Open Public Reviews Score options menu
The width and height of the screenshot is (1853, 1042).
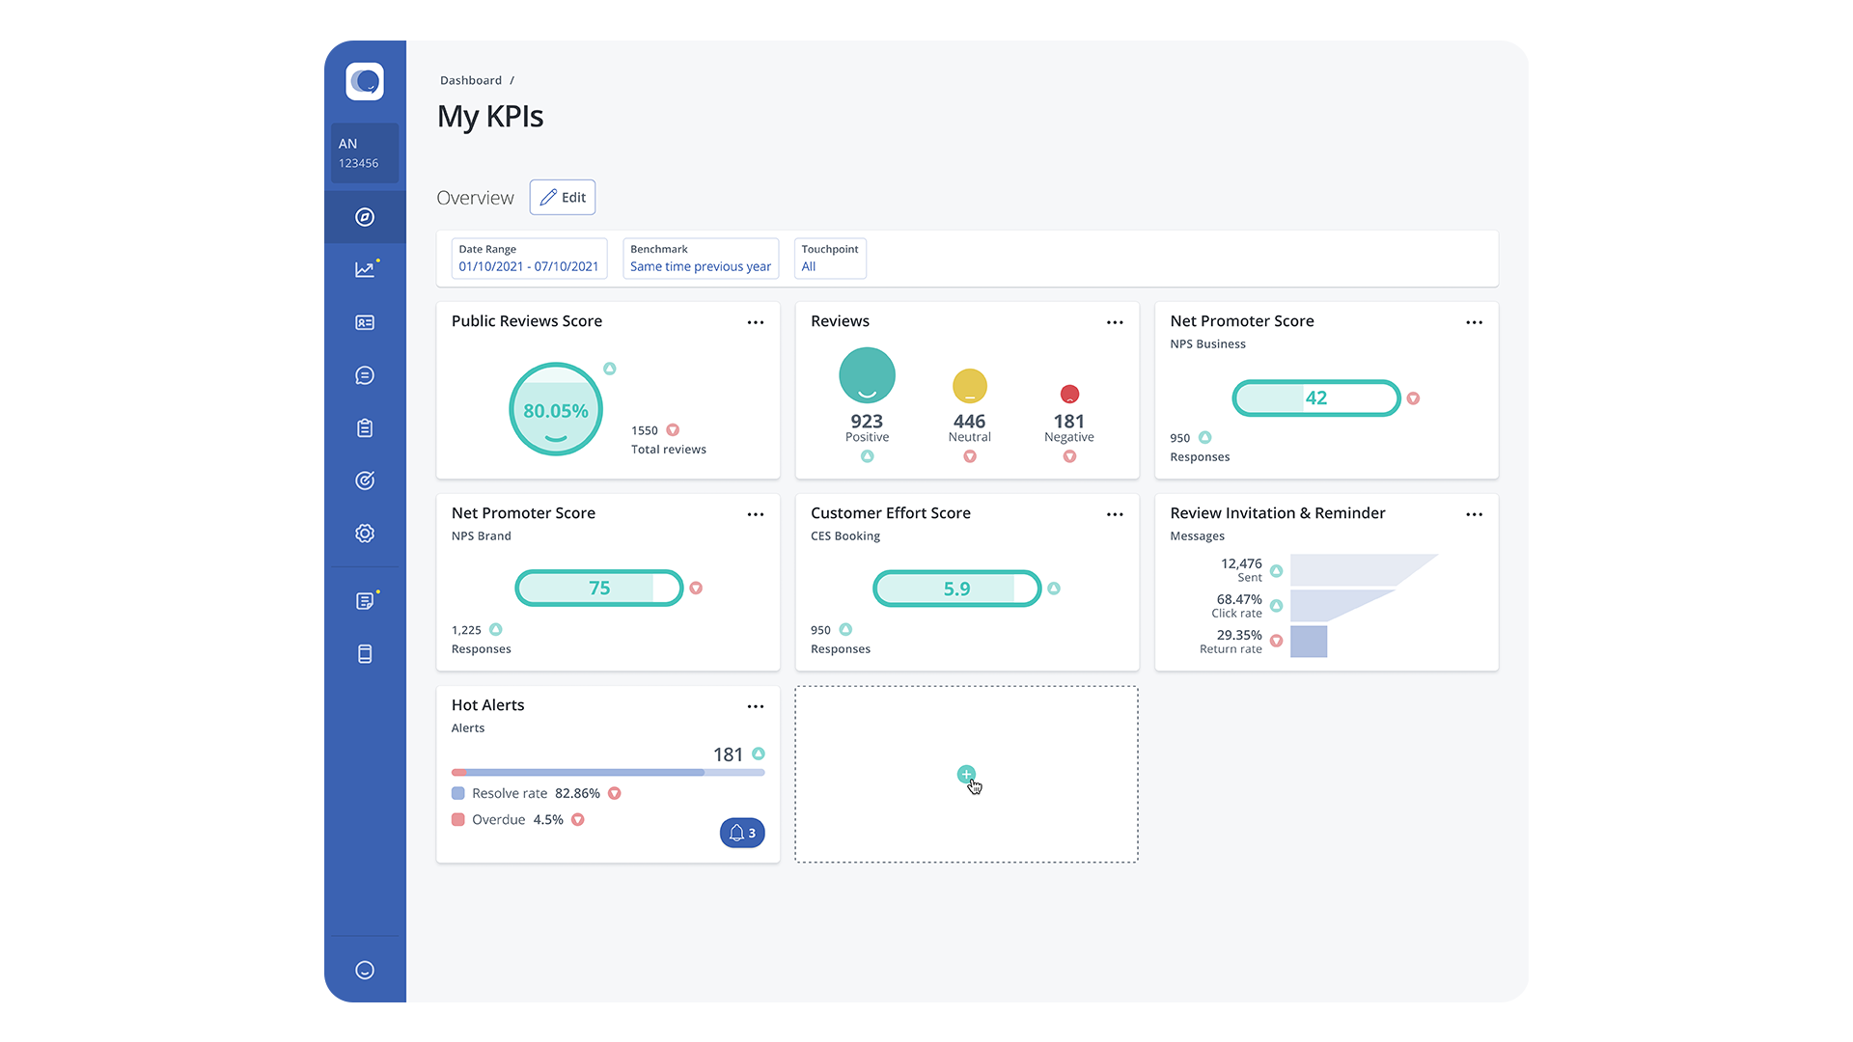tap(756, 322)
